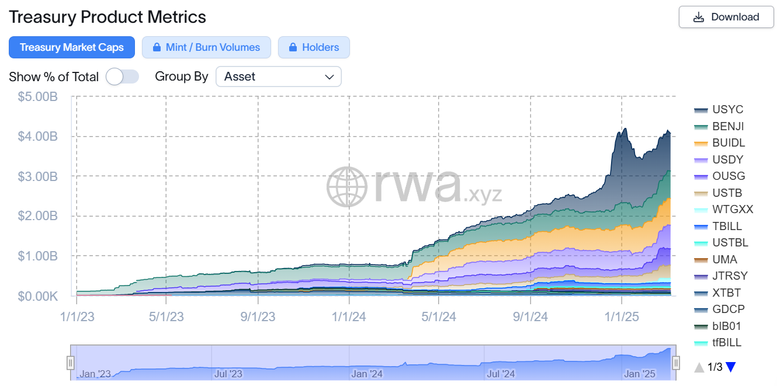The image size is (777, 386).
Task: Click the right range slider handle
Action: click(676, 363)
